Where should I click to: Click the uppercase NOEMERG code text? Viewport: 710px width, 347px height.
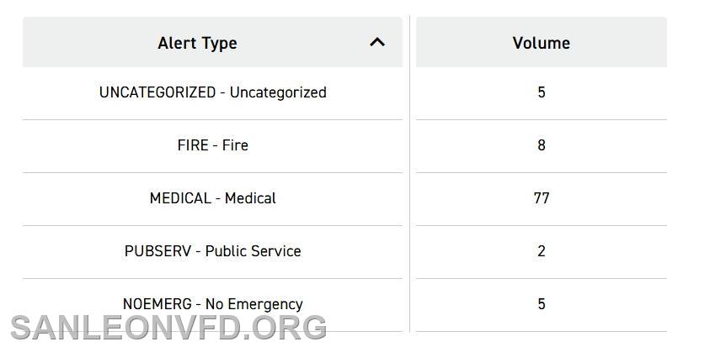pos(157,304)
